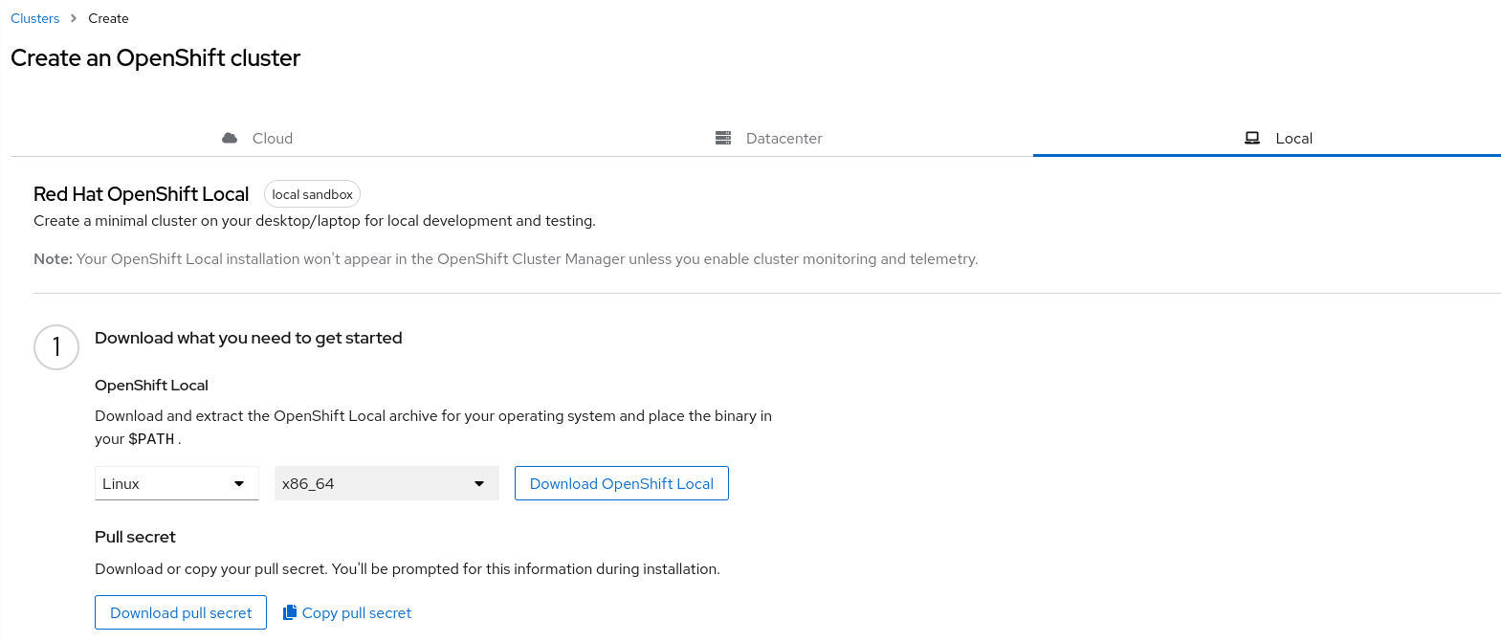Screen dimensions: 1501x642
Task: Select the Create breadcrumb item
Action: [108, 18]
